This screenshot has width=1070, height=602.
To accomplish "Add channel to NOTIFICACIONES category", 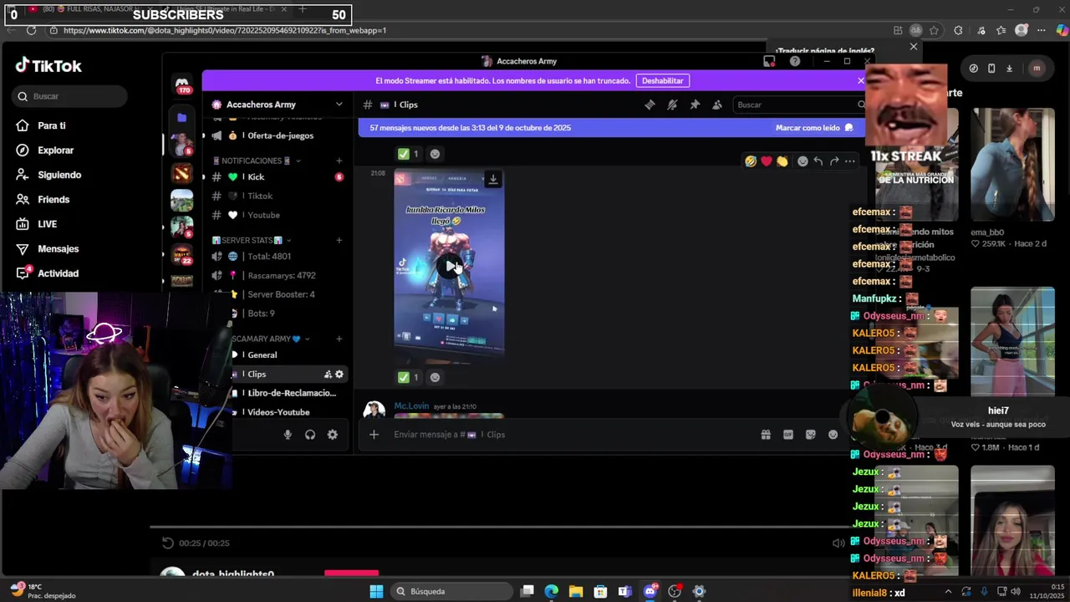I will click(339, 161).
